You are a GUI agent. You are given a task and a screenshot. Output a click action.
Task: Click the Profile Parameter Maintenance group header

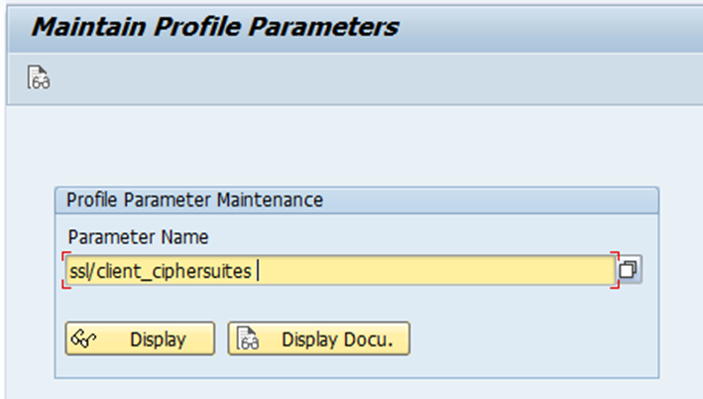pyautogui.click(x=194, y=199)
